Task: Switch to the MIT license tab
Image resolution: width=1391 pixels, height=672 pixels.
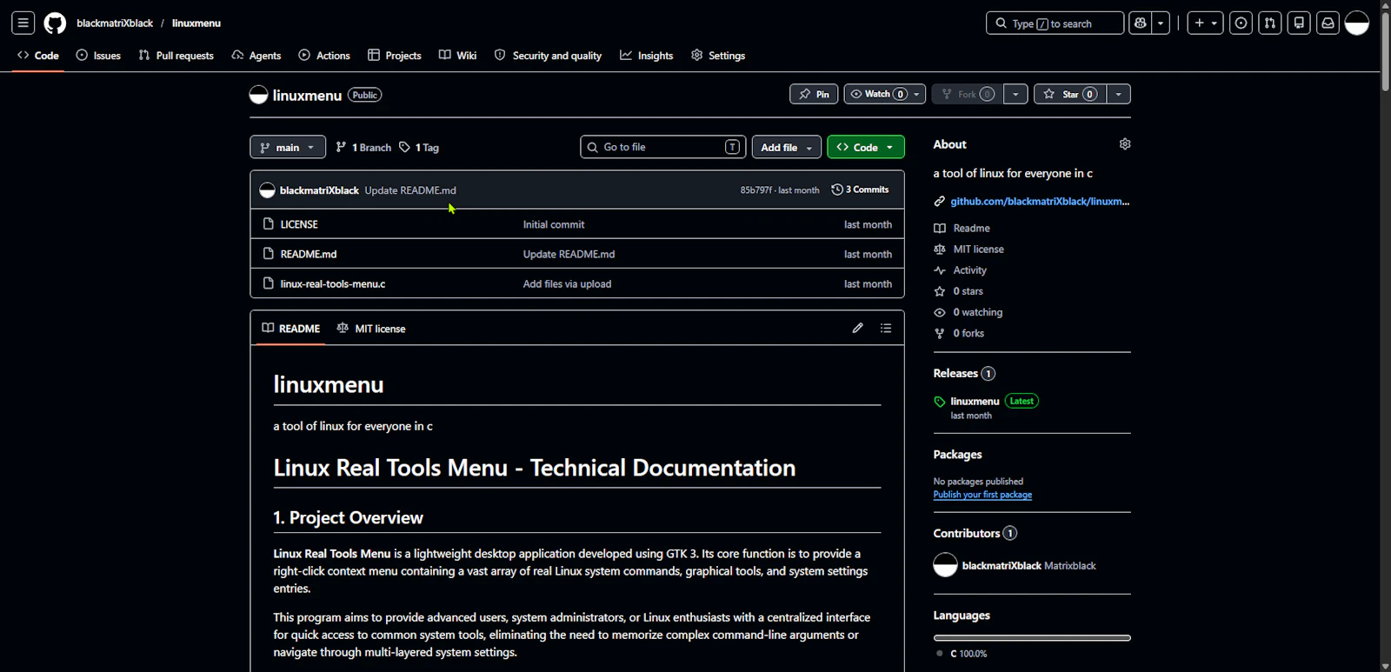Action: [x=371, y=329]
